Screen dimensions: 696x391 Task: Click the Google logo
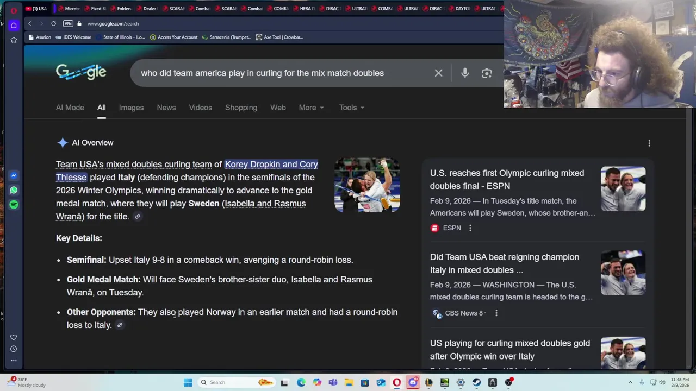tap(81, 73)
